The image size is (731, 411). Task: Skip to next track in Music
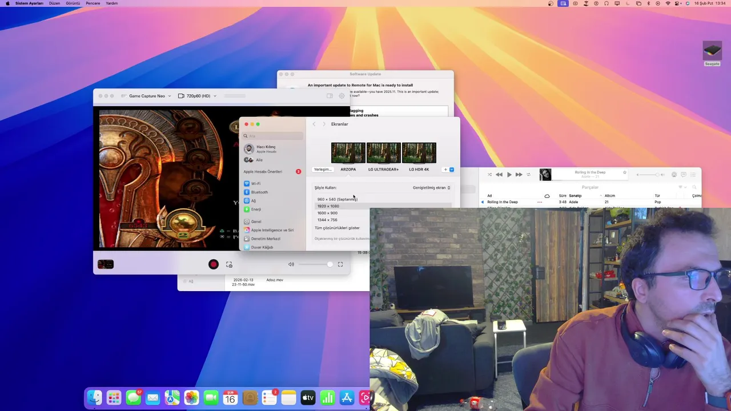tap(519, 175)
